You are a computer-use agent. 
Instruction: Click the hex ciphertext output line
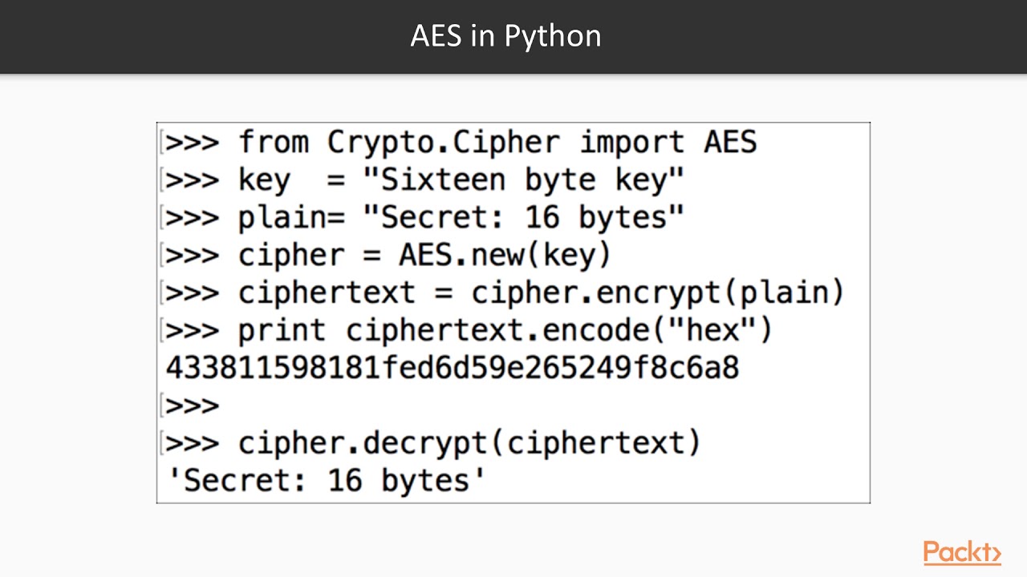452,368
